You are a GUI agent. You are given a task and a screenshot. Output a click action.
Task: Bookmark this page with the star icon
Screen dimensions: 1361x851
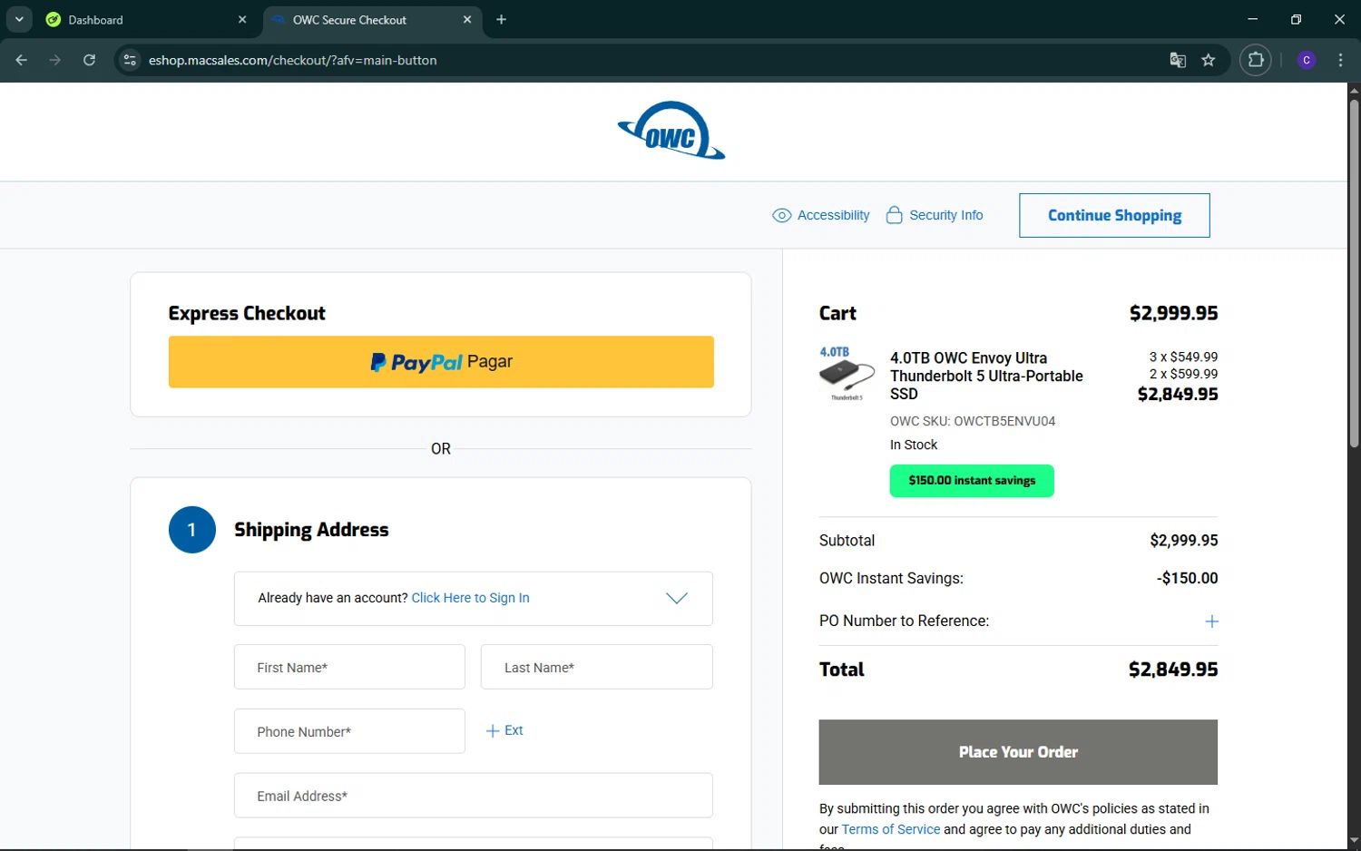coord(1208,60)
